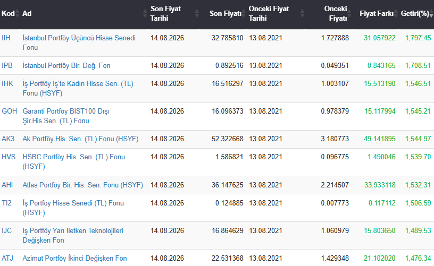The width and height of the screenshot is (434, 266).
Task: Open fund code HVS
Action: coord(9,157)
